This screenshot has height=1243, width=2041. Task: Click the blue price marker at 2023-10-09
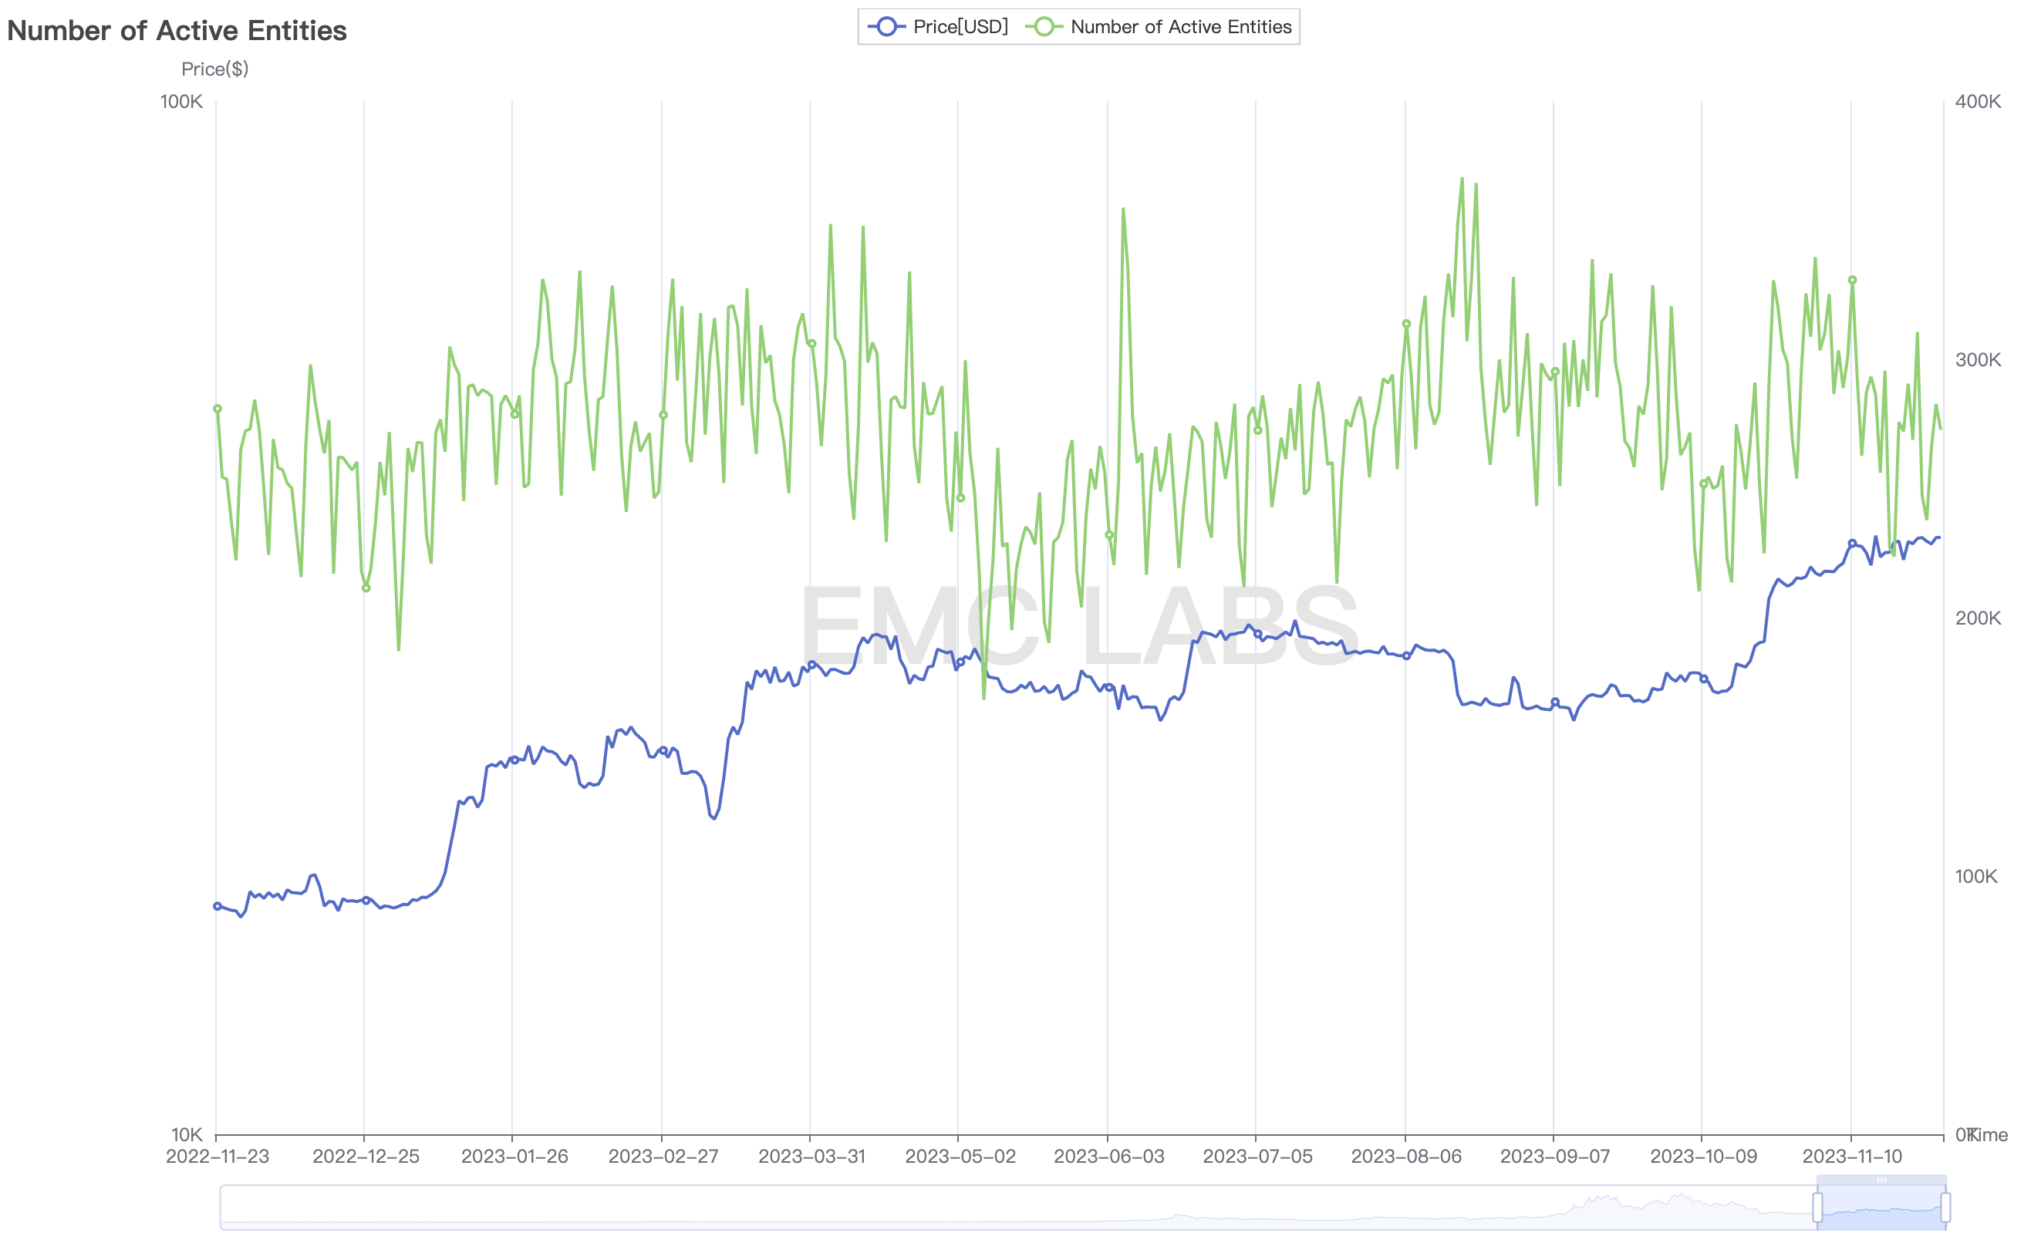point(1703,679)
